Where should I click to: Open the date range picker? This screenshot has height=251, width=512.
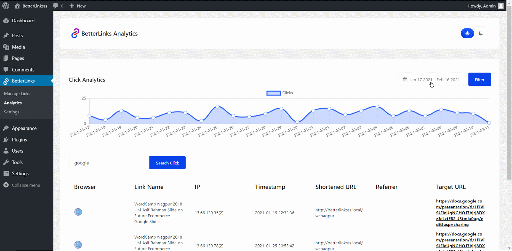431,80
